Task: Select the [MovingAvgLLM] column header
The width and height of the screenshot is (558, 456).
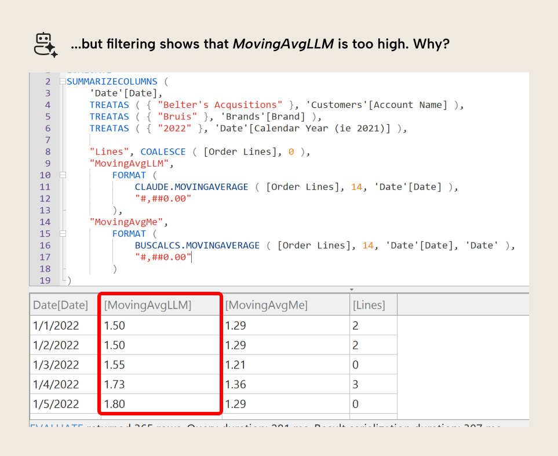Action: pos(147,305)
